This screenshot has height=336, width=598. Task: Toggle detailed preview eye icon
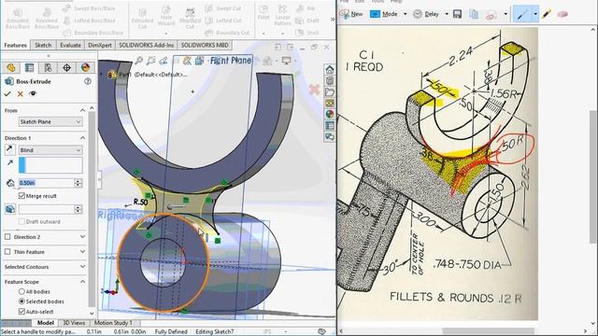point(33,93)
